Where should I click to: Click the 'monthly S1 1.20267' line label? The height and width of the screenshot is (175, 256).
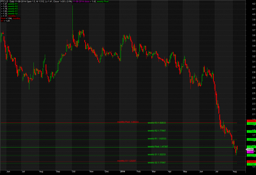point(127,161)
